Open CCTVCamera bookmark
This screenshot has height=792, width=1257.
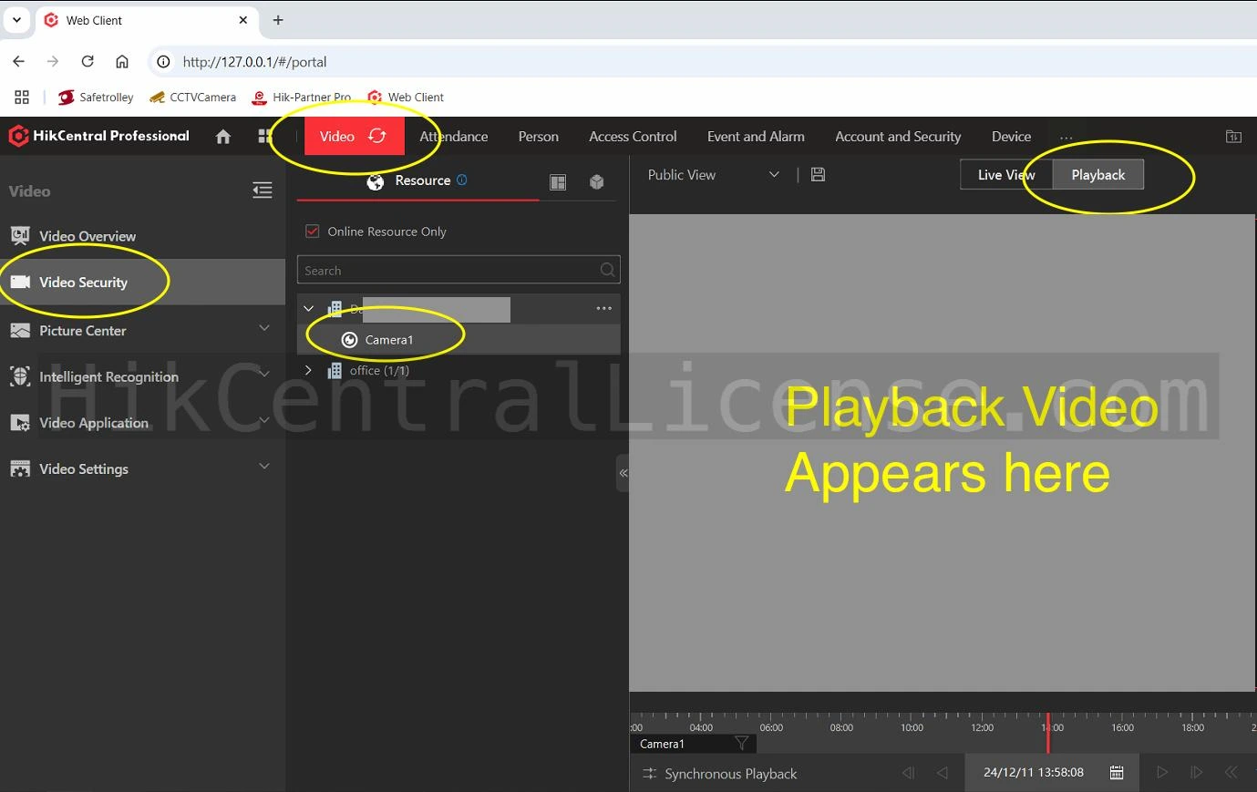click(x=192, y=98)
